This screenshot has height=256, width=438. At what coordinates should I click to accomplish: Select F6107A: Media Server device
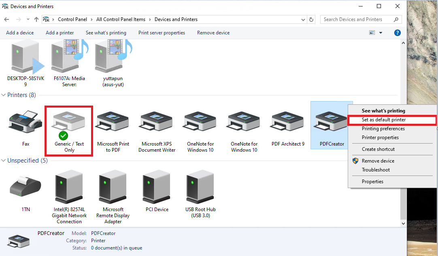(x=70, y=59)
